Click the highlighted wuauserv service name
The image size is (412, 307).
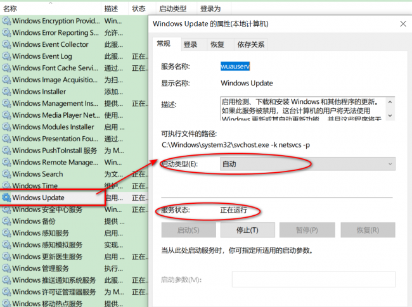tap(235, 66)
